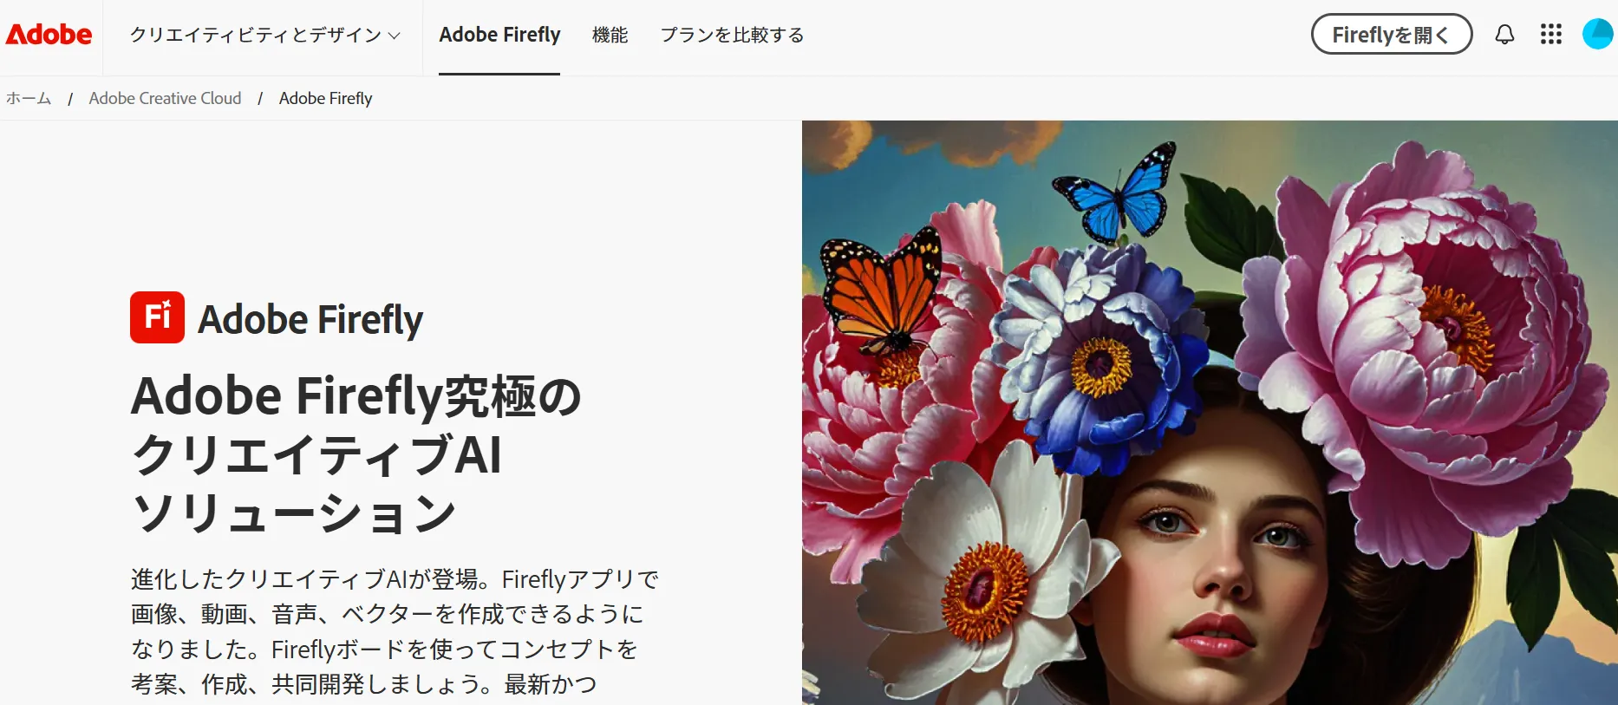This screenshot has width=1618, height=705.
Task: Click the Adobe Firefly究極の headline
Action: pos(356,395)
